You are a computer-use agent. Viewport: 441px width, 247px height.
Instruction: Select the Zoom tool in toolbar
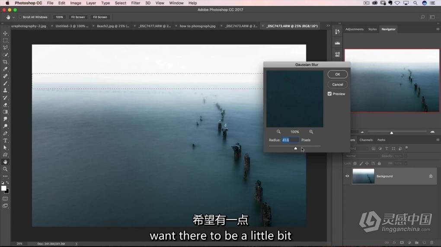tap(5, 169)
